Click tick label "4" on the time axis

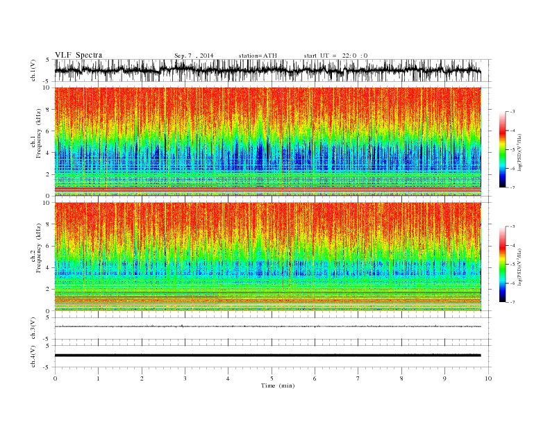(228, 378)
